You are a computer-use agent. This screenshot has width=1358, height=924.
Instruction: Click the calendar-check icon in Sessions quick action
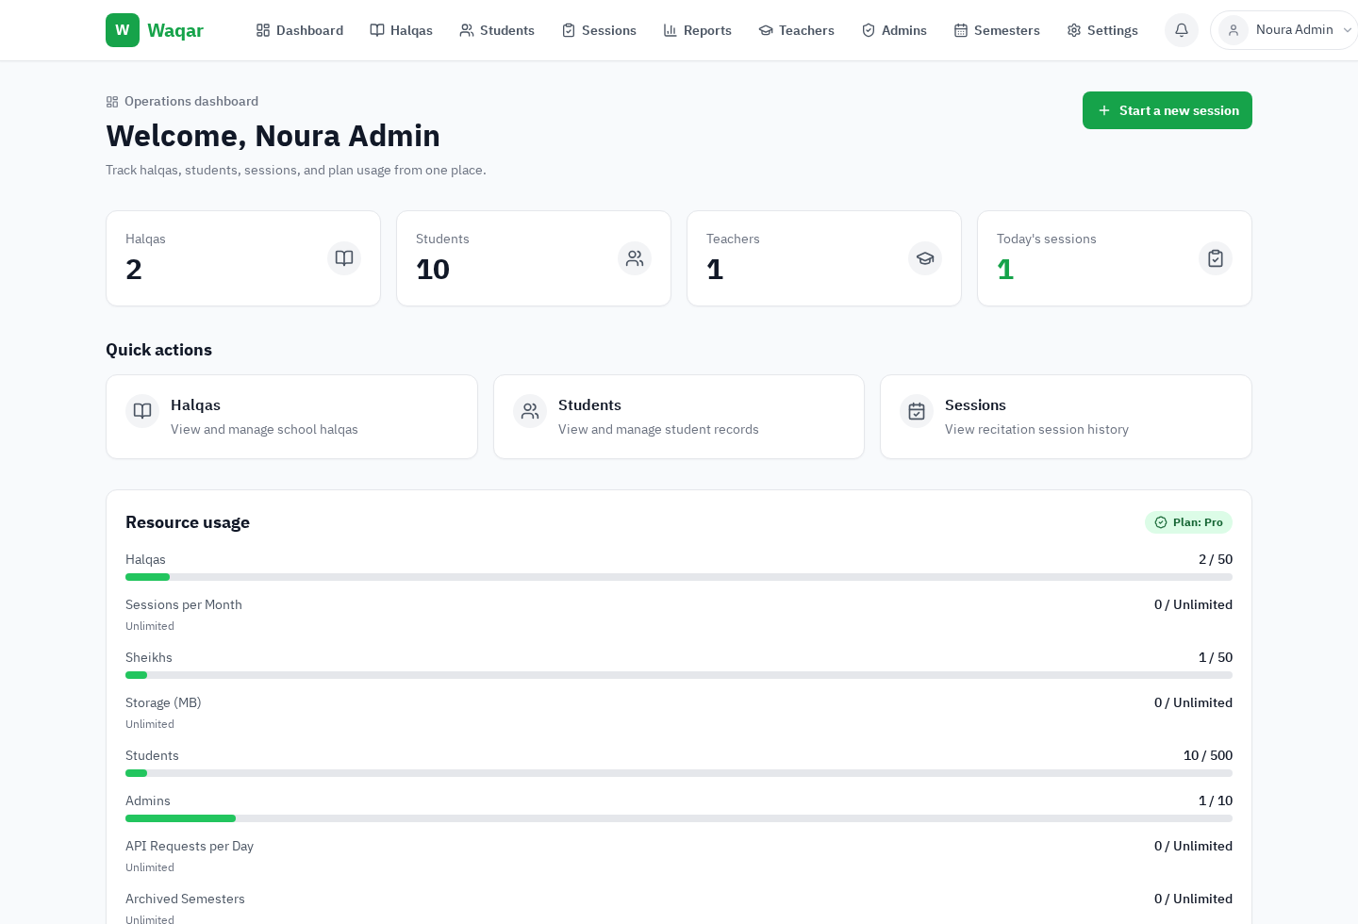[917, 411]
